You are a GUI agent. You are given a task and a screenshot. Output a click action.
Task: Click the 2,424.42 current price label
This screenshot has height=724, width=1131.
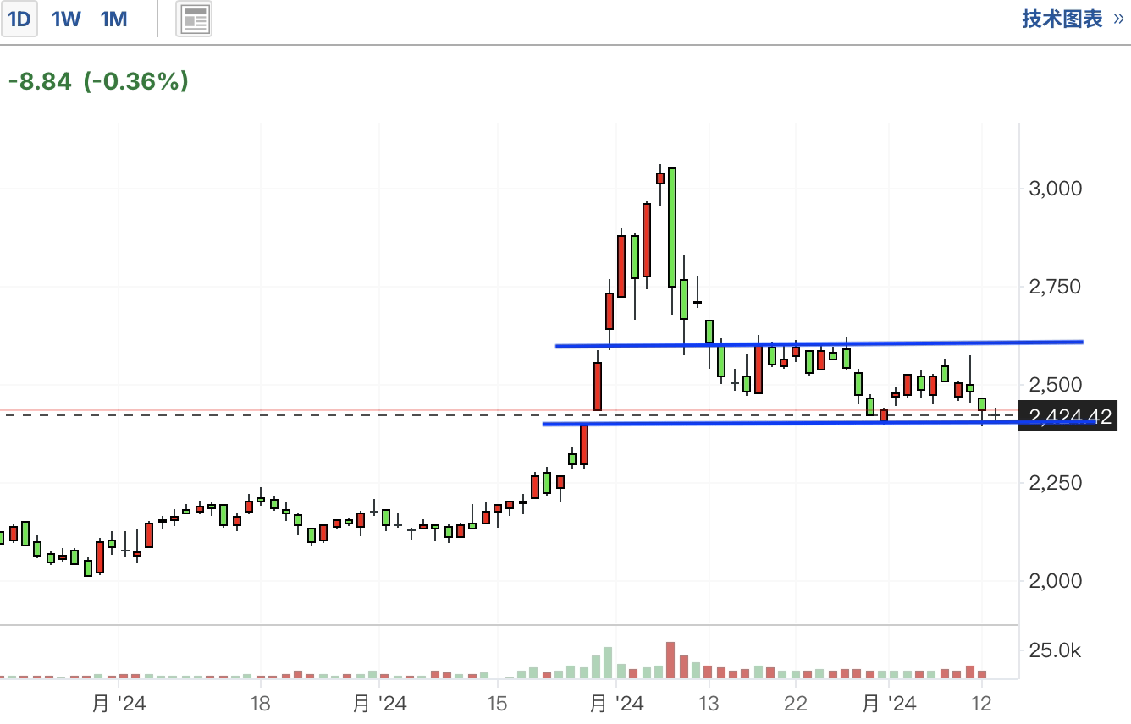(1069, 416)
